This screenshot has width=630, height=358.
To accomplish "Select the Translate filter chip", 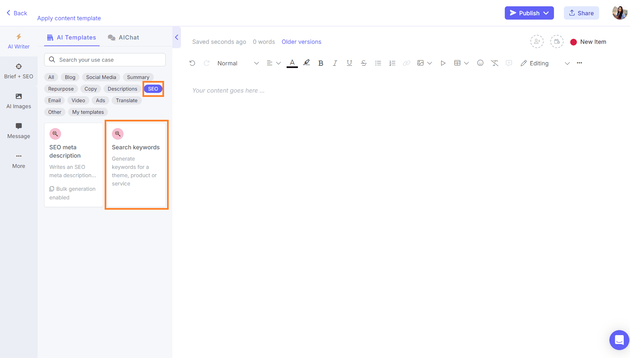I will click(127, 101).
